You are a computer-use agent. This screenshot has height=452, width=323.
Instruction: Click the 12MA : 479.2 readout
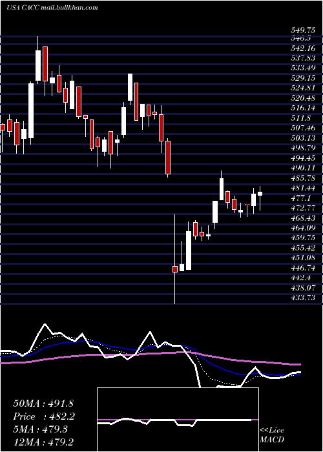(44, 442)
